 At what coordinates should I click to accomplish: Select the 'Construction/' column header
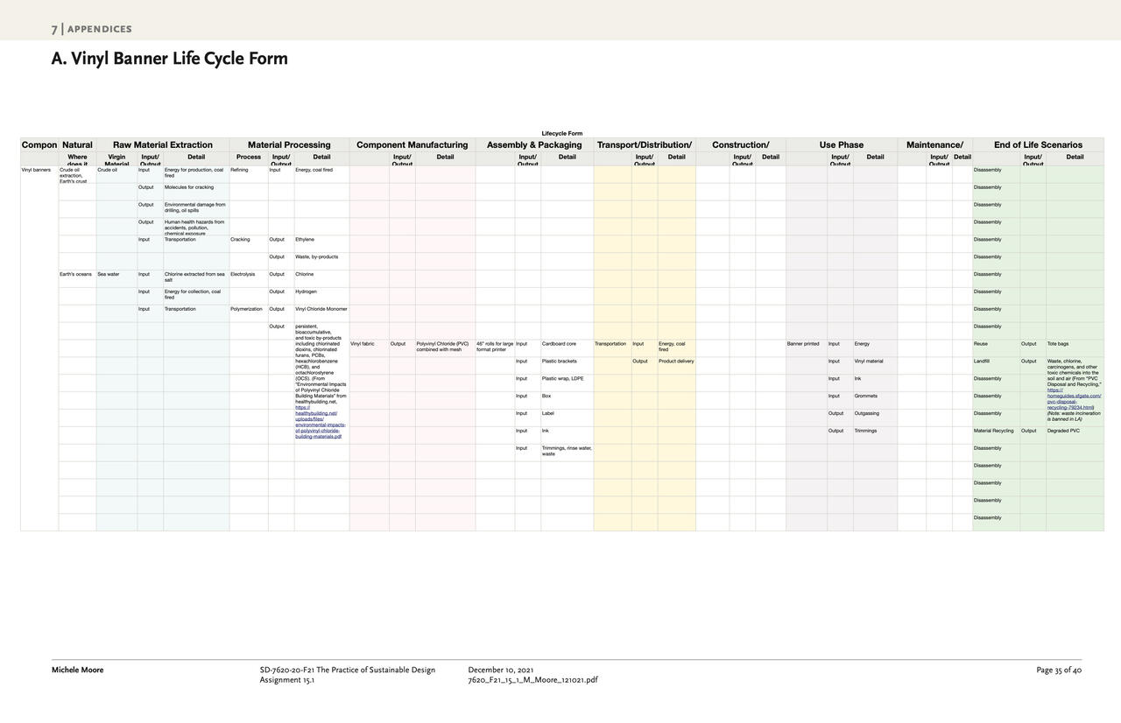click(x=741, y=145)
